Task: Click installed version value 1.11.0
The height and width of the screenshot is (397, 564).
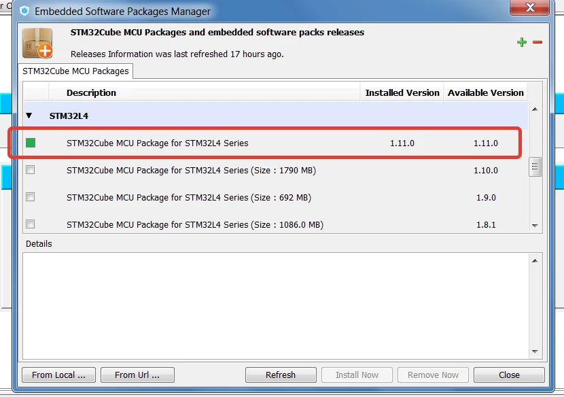Action: coord(402,143)
